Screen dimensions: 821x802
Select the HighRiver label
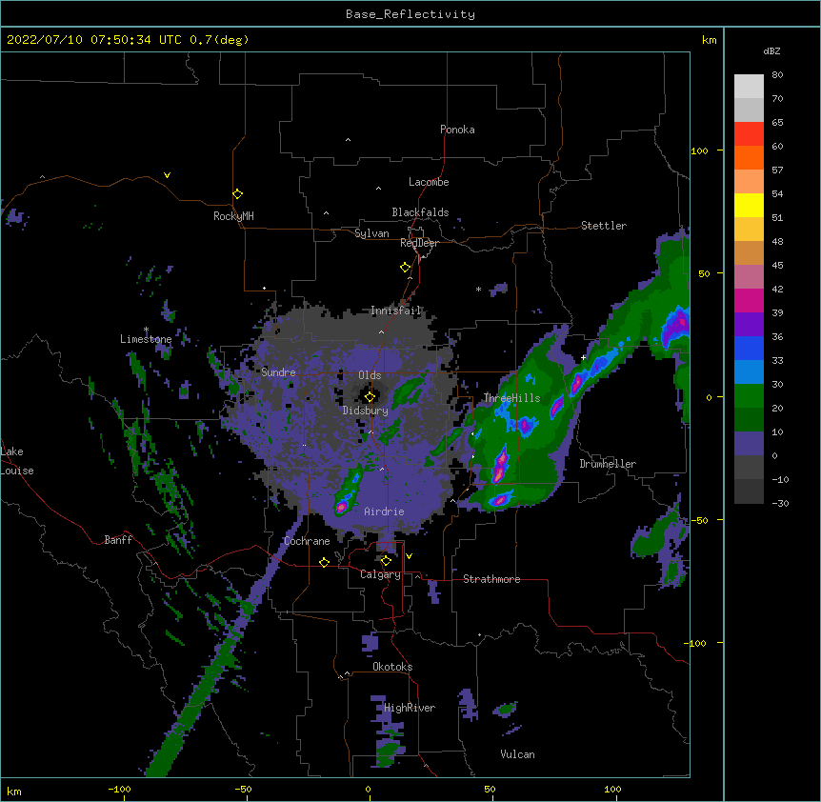[x=410, y=708]
